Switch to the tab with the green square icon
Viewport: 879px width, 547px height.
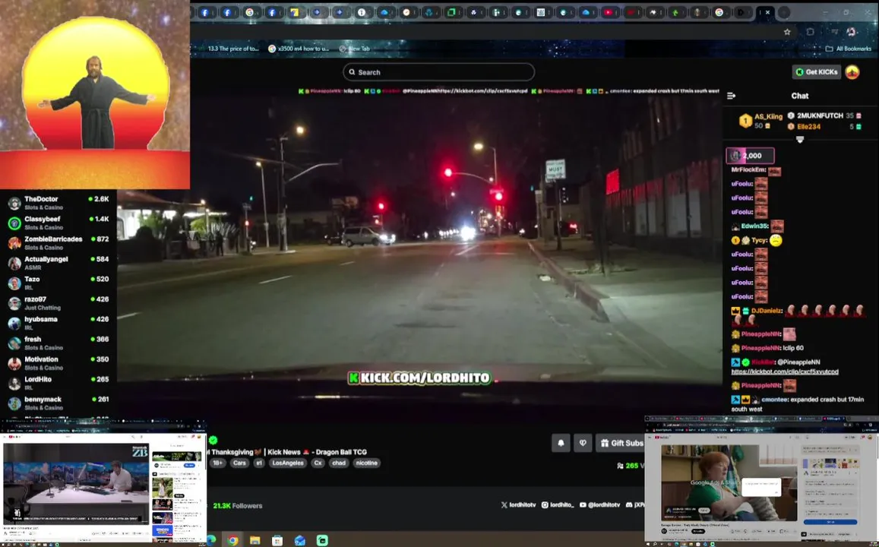click(x=451, y=12)
